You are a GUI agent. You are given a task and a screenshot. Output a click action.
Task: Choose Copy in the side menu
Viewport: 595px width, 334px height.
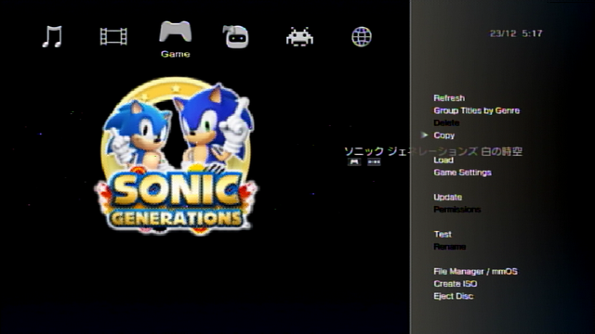(x=444, y=135)
